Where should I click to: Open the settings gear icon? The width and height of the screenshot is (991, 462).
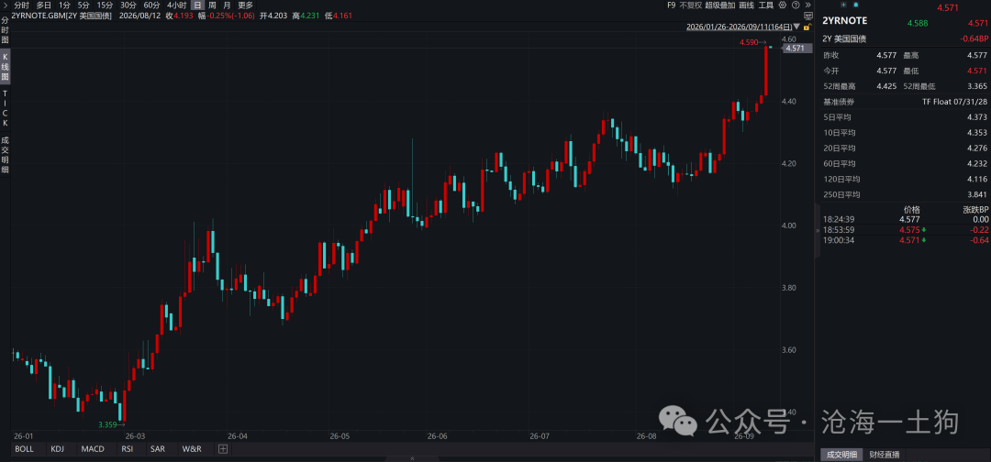783,5
